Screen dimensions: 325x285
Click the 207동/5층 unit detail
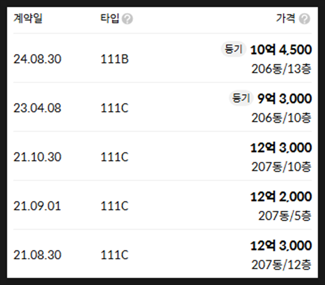[285, 216]
